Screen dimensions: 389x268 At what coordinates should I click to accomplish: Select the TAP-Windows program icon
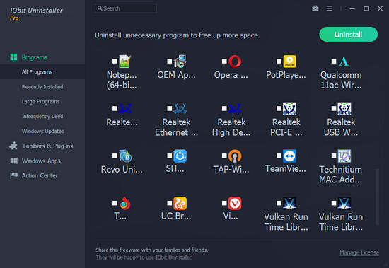point(235,156)
